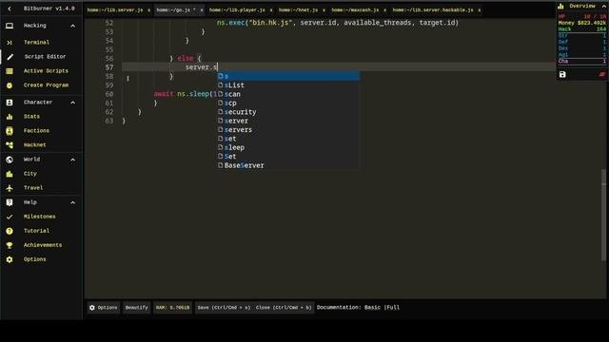Collapse the Hacking section chevron
This screenshot has width=609, height=342.
72,26
